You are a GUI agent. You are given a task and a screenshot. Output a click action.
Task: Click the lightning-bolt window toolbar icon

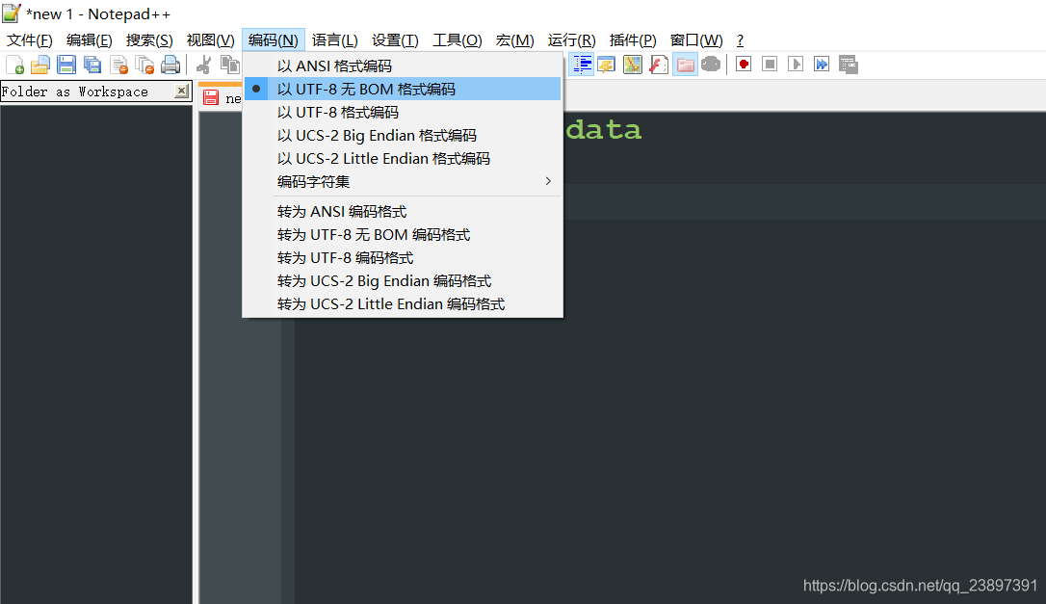tap(607, 65)
